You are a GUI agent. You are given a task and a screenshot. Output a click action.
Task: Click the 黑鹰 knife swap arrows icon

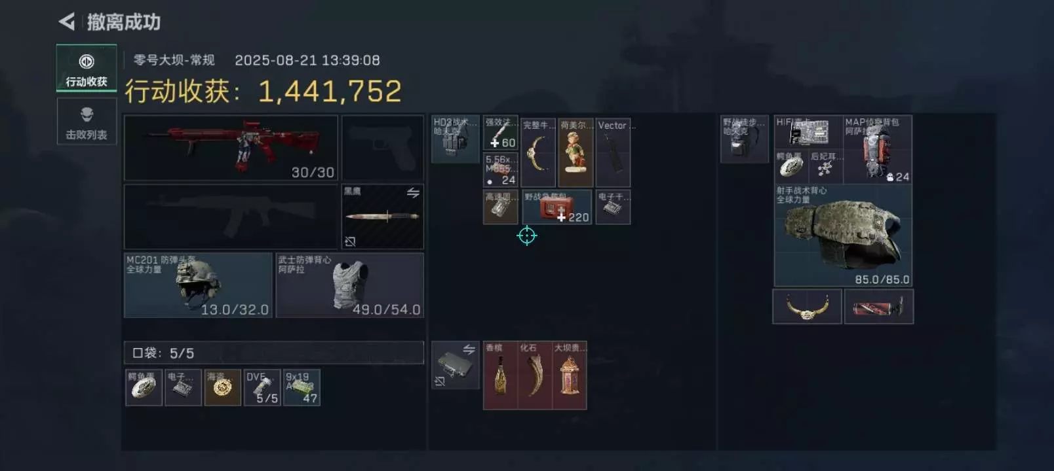pos(413,193)
